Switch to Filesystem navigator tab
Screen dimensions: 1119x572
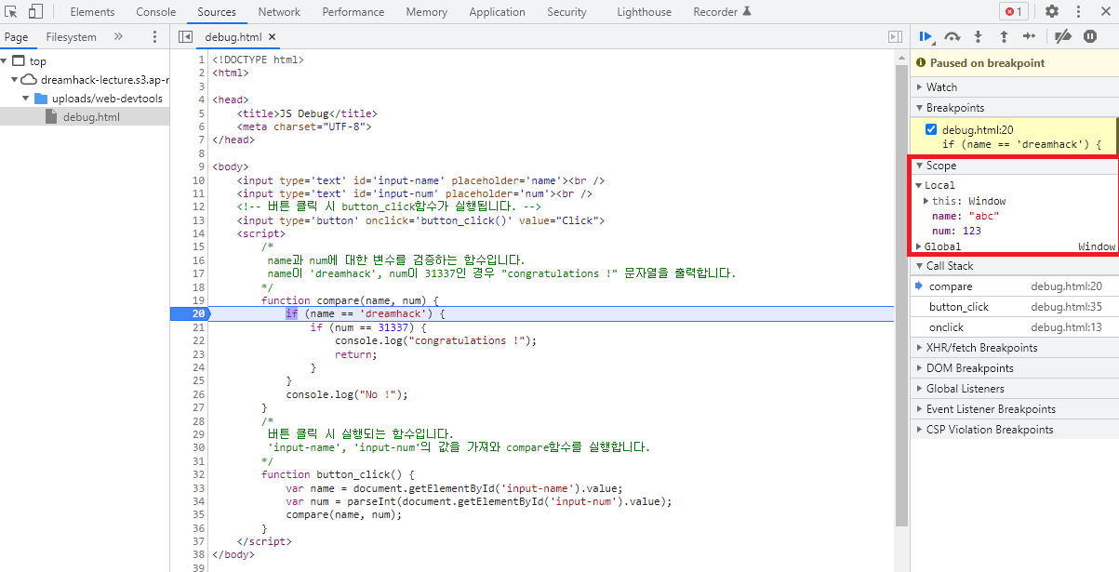tap(71, 37)
